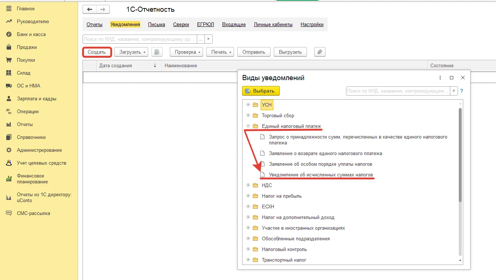Sort by Дата создания column header
Viewport: 496px width, 280px height.
pyautogui.click(x=128, y=65)
